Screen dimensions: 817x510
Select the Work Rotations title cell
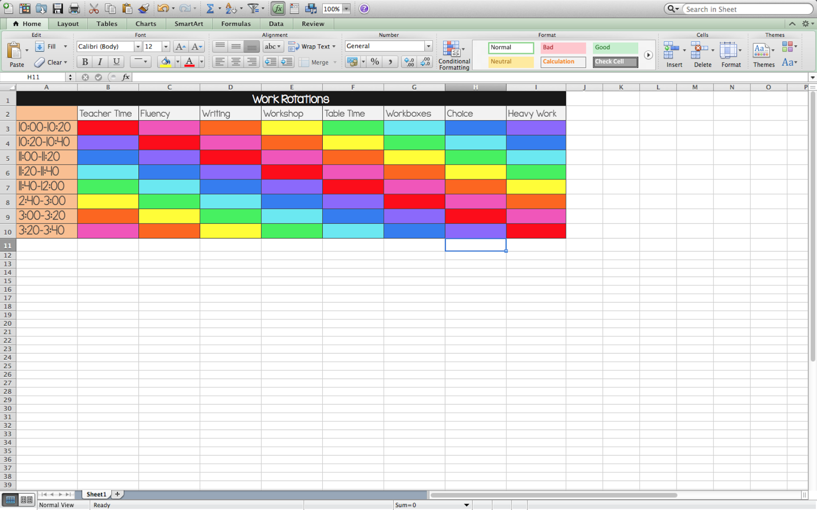click(x=291, y=99)
